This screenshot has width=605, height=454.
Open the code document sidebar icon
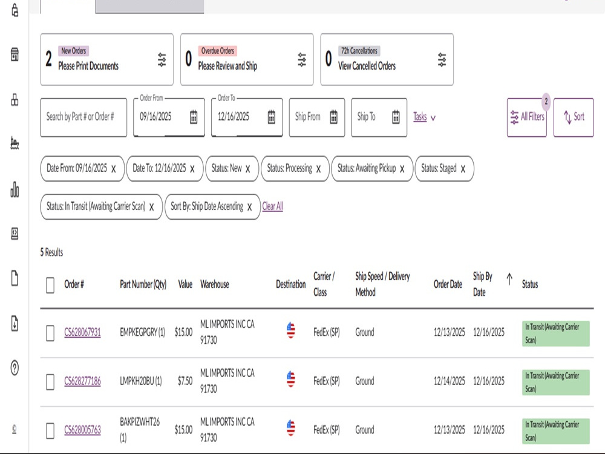15,234
